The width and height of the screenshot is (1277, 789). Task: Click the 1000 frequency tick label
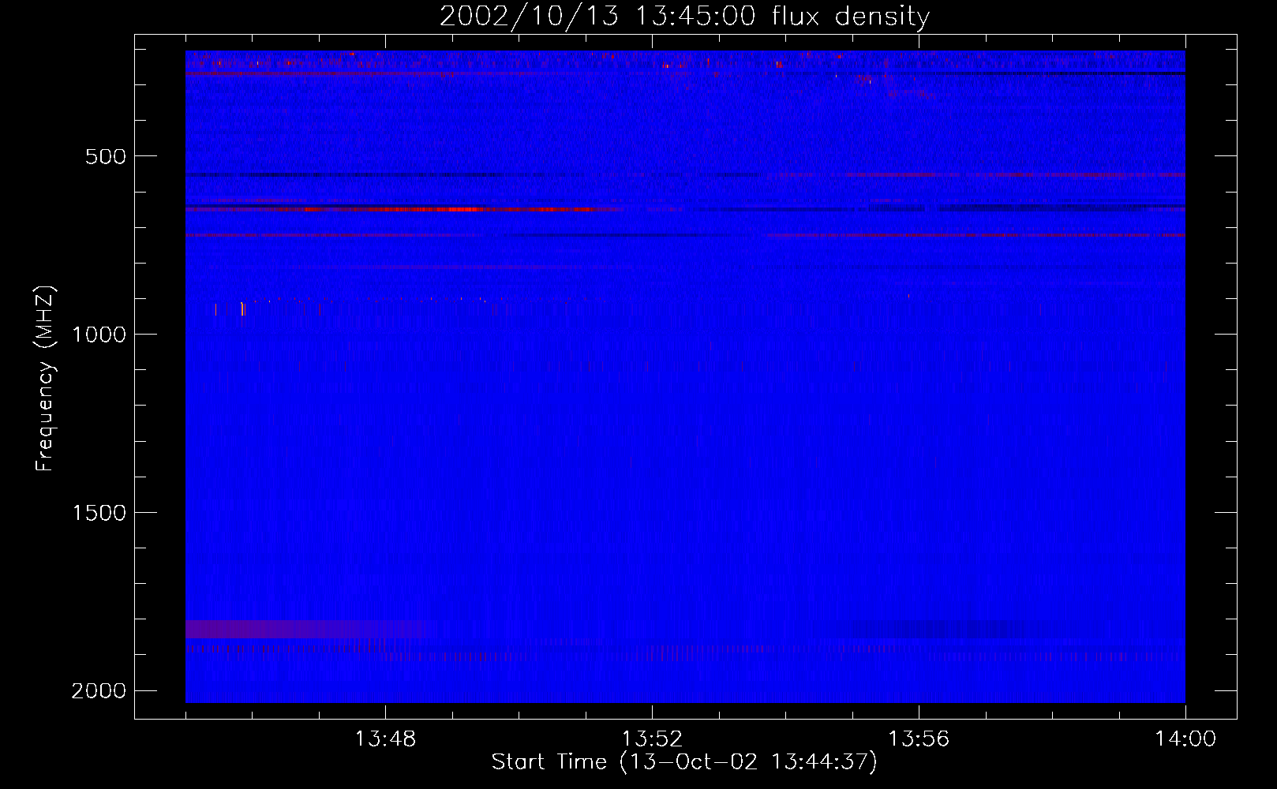(x=99, y=335)
